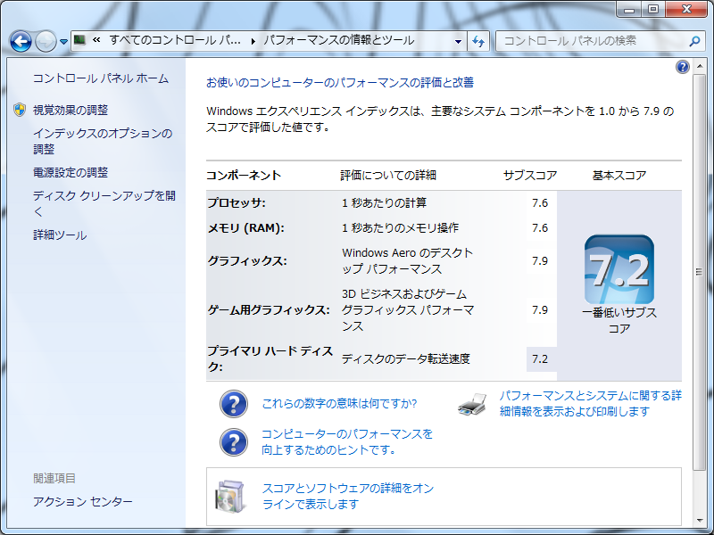This screenshot has width=714, height=535.
Task: Click question icon beside パフォーマンス向上のヒント
Action: (234, 442)
